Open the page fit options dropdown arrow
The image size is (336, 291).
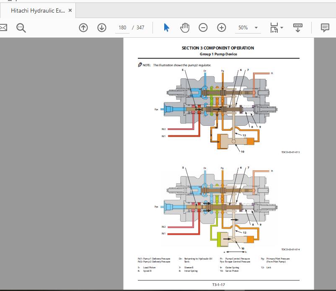pos(282,28)
